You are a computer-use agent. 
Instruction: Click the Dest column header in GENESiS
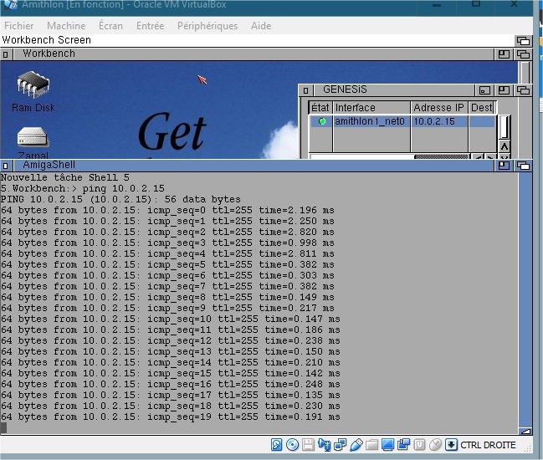click(x=482, y=108)
